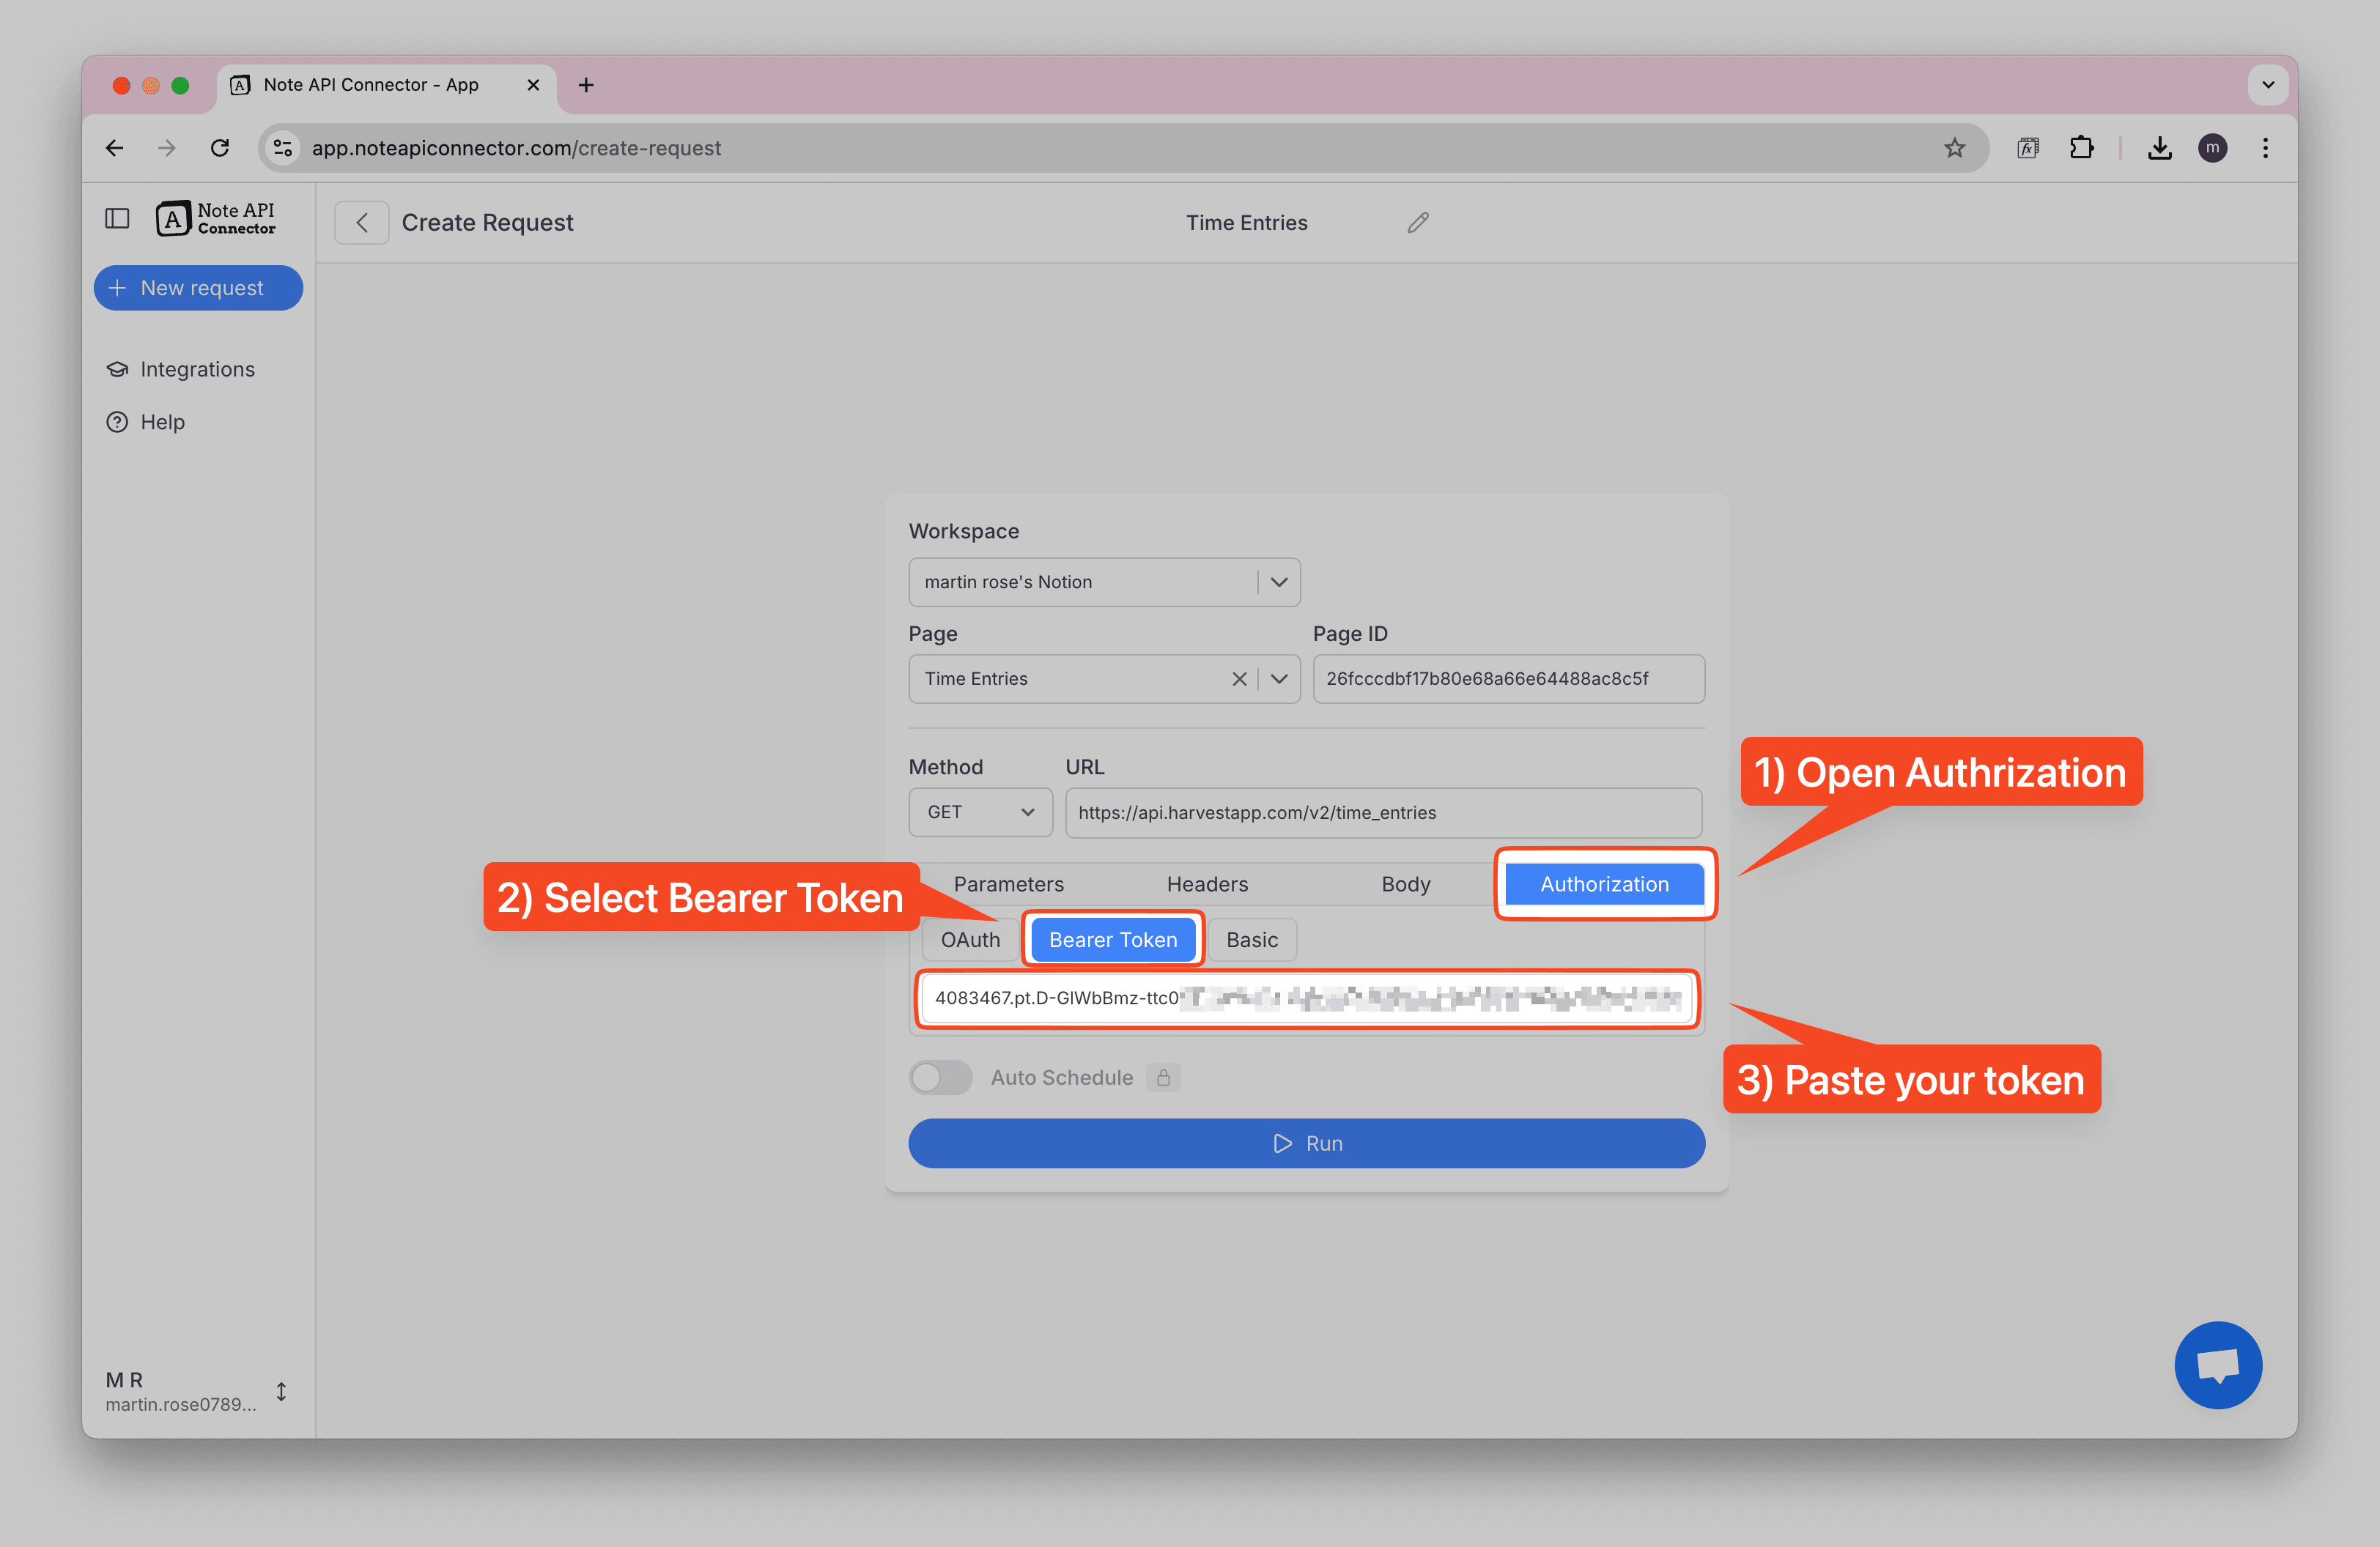
Task: Toggle the Auto Schedule switch
Action: click(940, 1077)
